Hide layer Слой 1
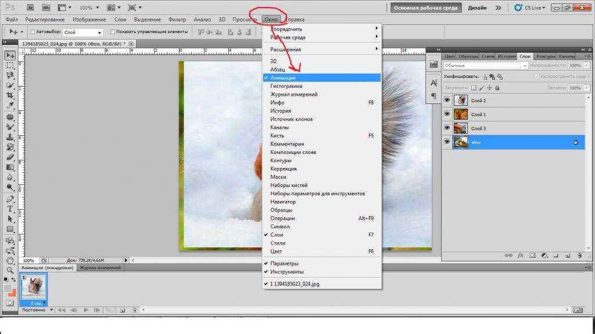Image resolution: width=595 pixels, height=334 pixels. (447, 114)
